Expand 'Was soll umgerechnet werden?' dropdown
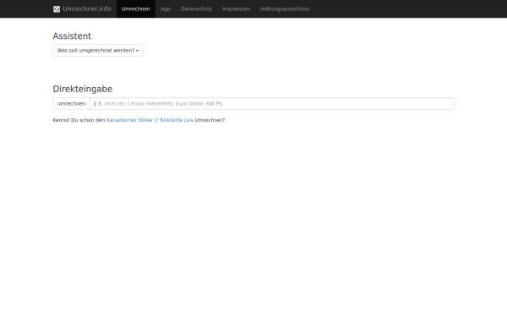 [98, 51]
